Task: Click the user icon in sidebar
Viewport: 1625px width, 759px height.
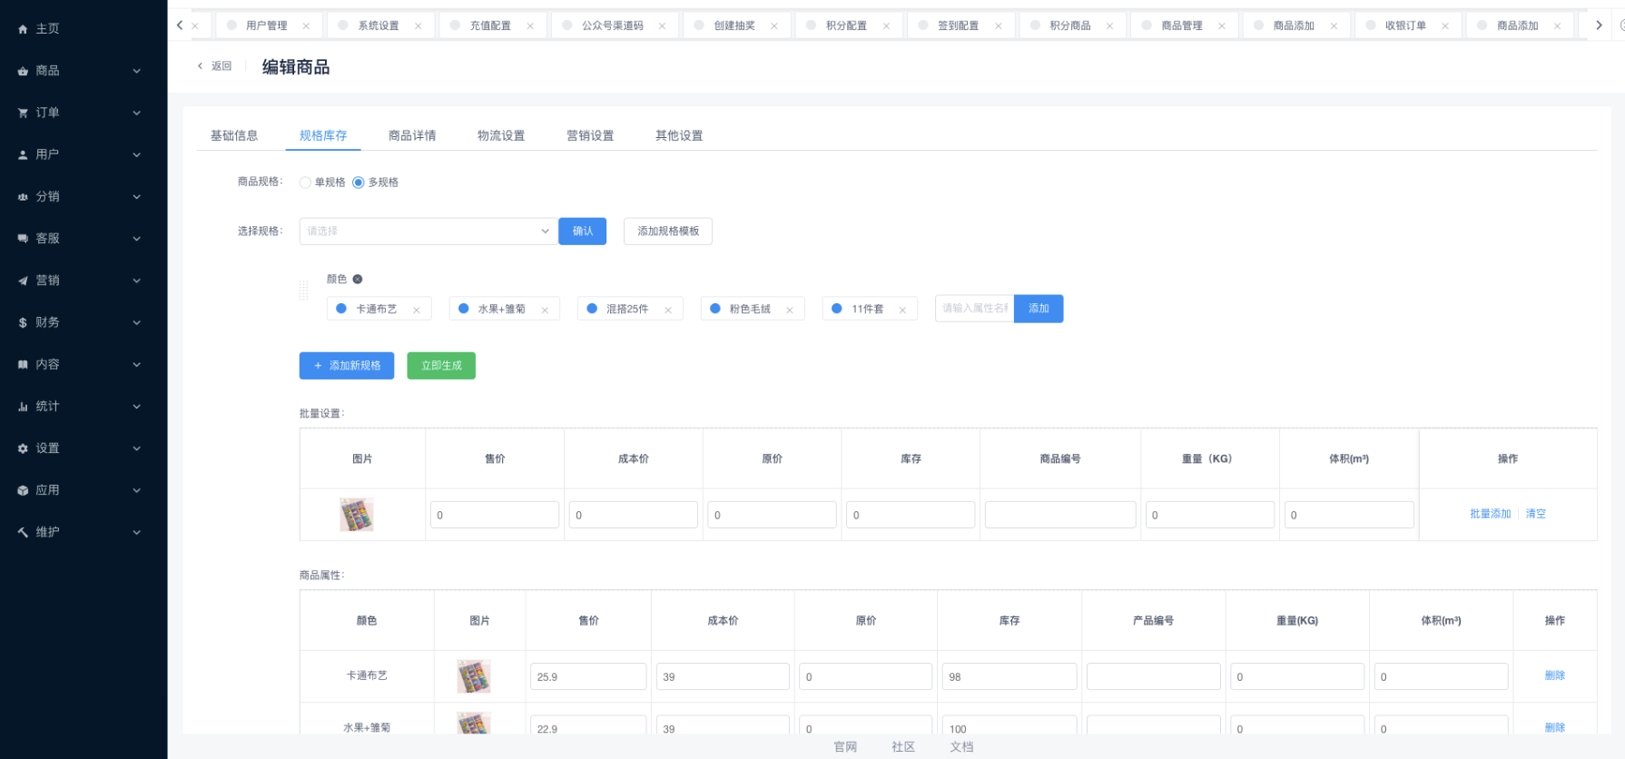Action: tap(23, 155)
